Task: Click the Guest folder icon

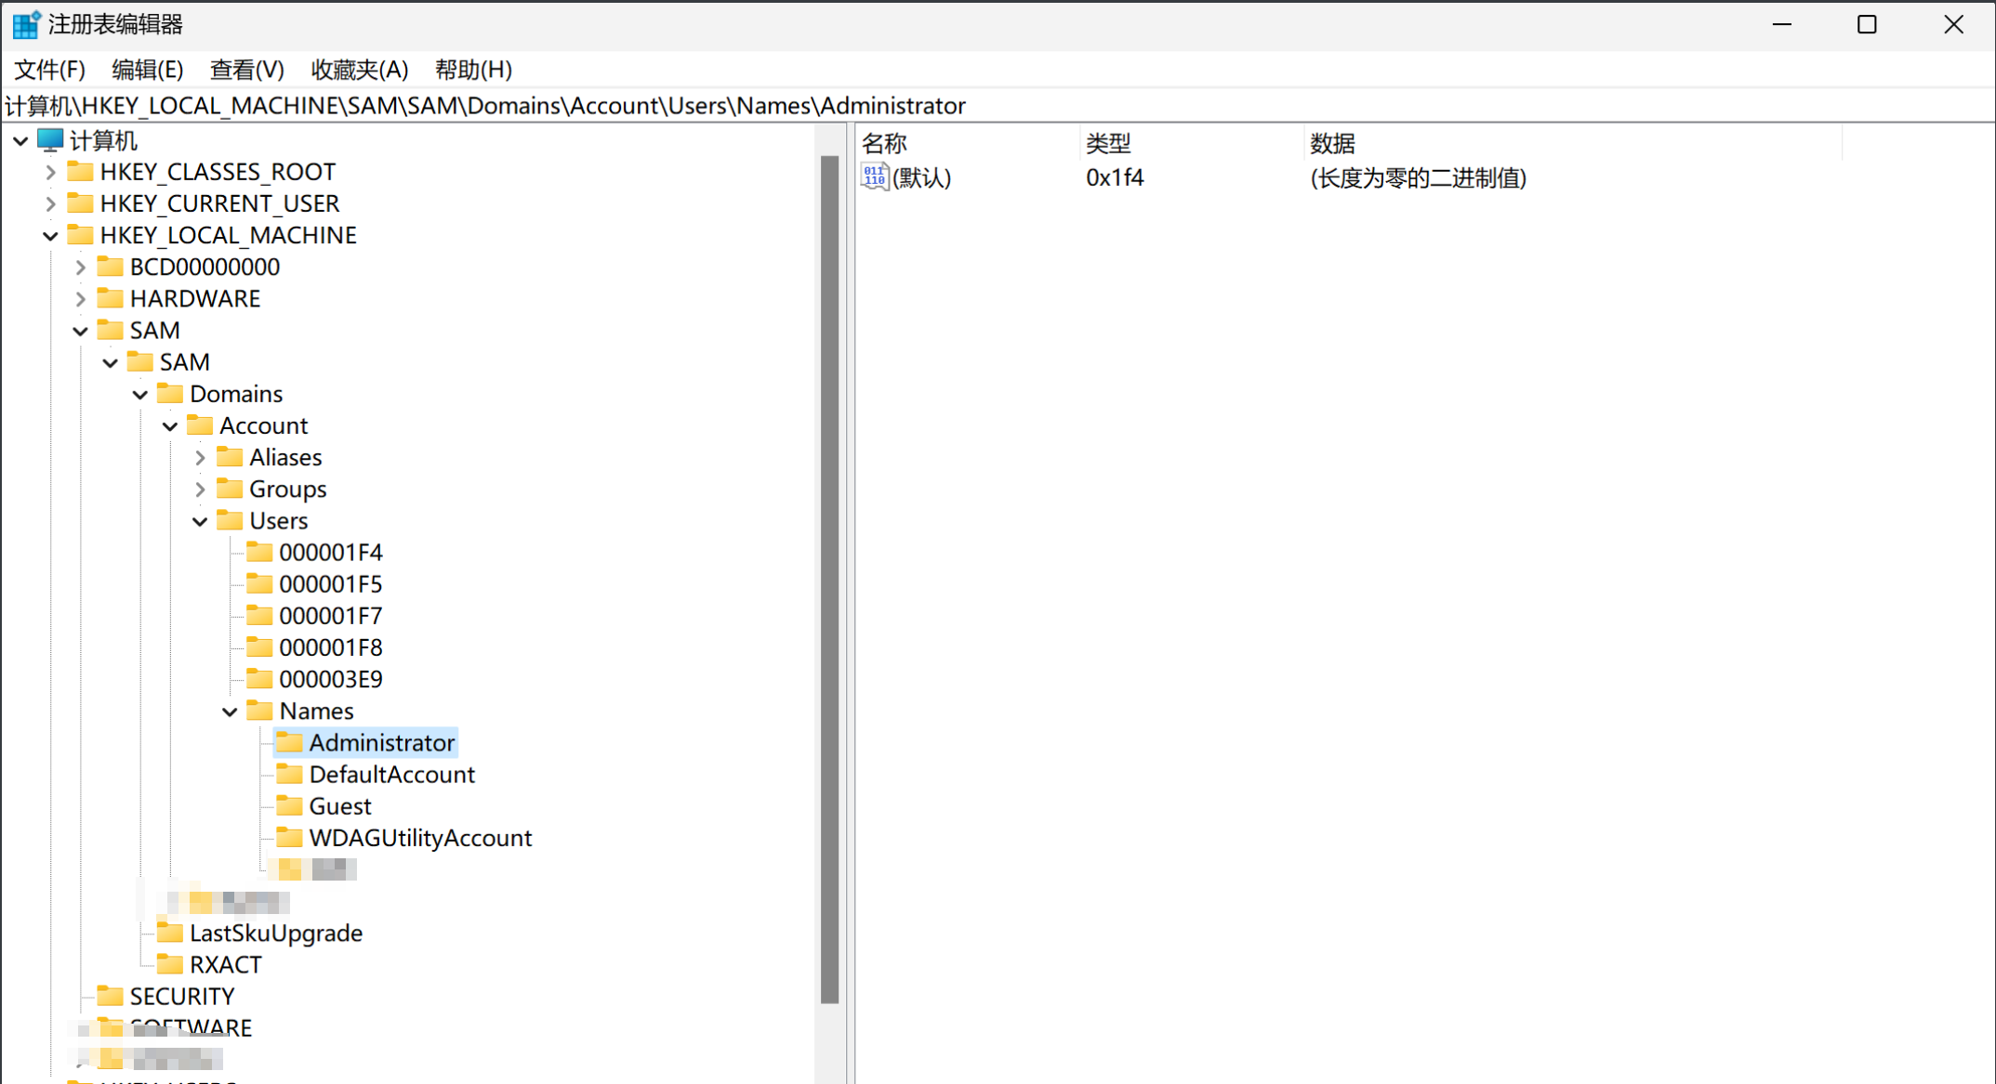Action: pos(290,805)
